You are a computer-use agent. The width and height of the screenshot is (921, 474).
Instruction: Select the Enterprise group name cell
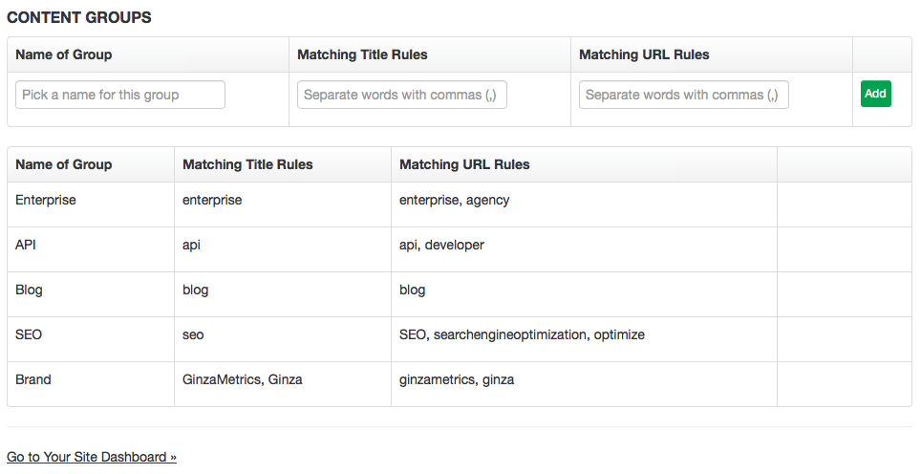tap(91, 205)
